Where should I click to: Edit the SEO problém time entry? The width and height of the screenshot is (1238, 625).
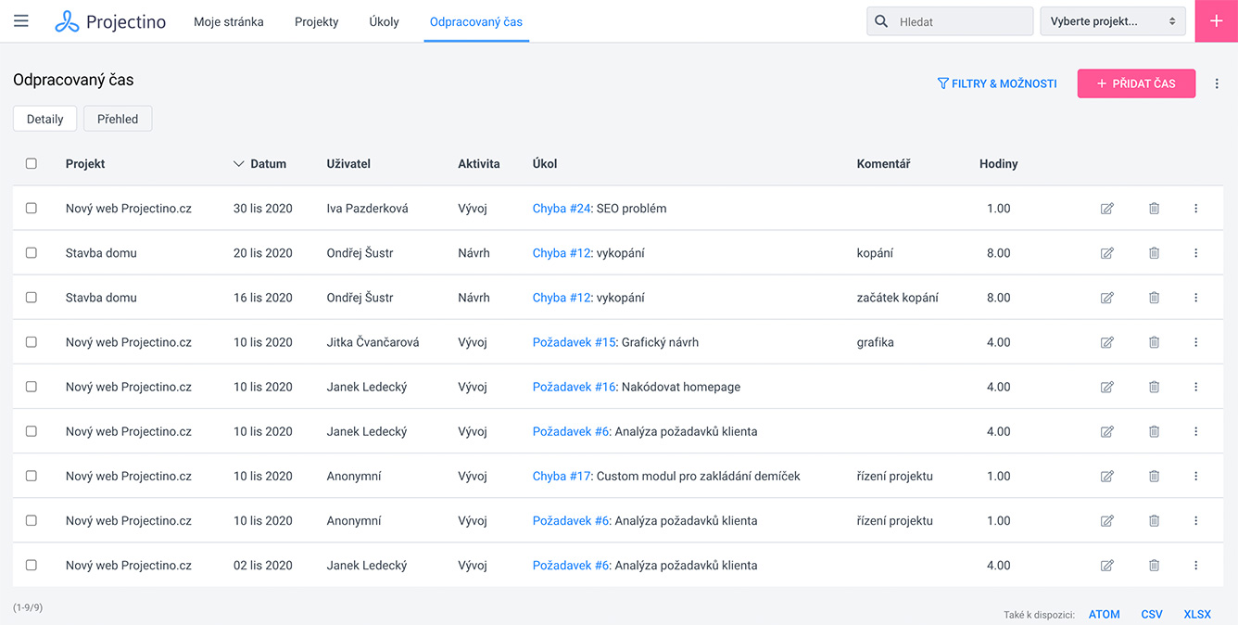click(1106, 209)
